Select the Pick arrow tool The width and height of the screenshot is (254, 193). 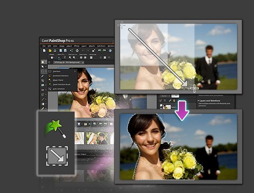coord(42,67)
